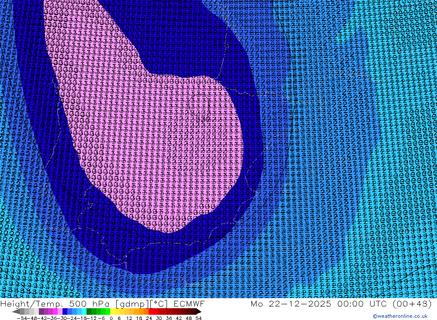Click the dark right arrow of the colour scale

pos(199,311)
